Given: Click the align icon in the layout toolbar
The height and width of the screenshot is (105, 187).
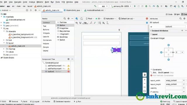Looking at the screenshot, I should (x=103, y=23).
